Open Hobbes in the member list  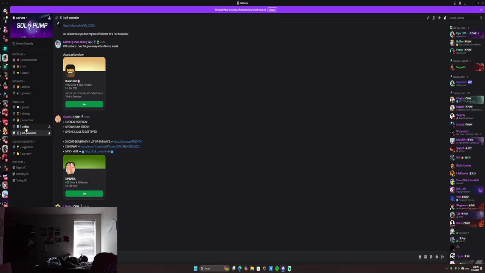click(x=467, y=42)
